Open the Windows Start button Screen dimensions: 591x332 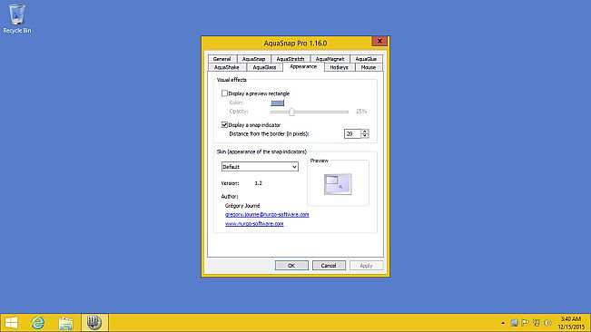tap(11, 323)
